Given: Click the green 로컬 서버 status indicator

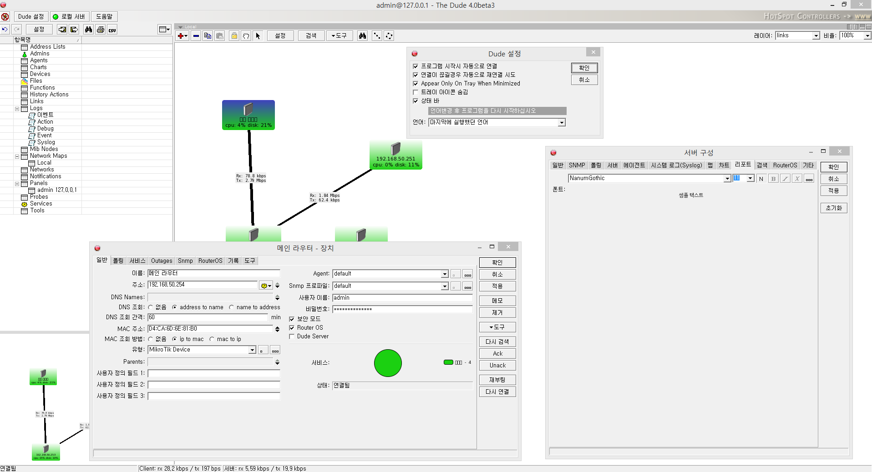Looking at the screenshot, I should 56,17.
